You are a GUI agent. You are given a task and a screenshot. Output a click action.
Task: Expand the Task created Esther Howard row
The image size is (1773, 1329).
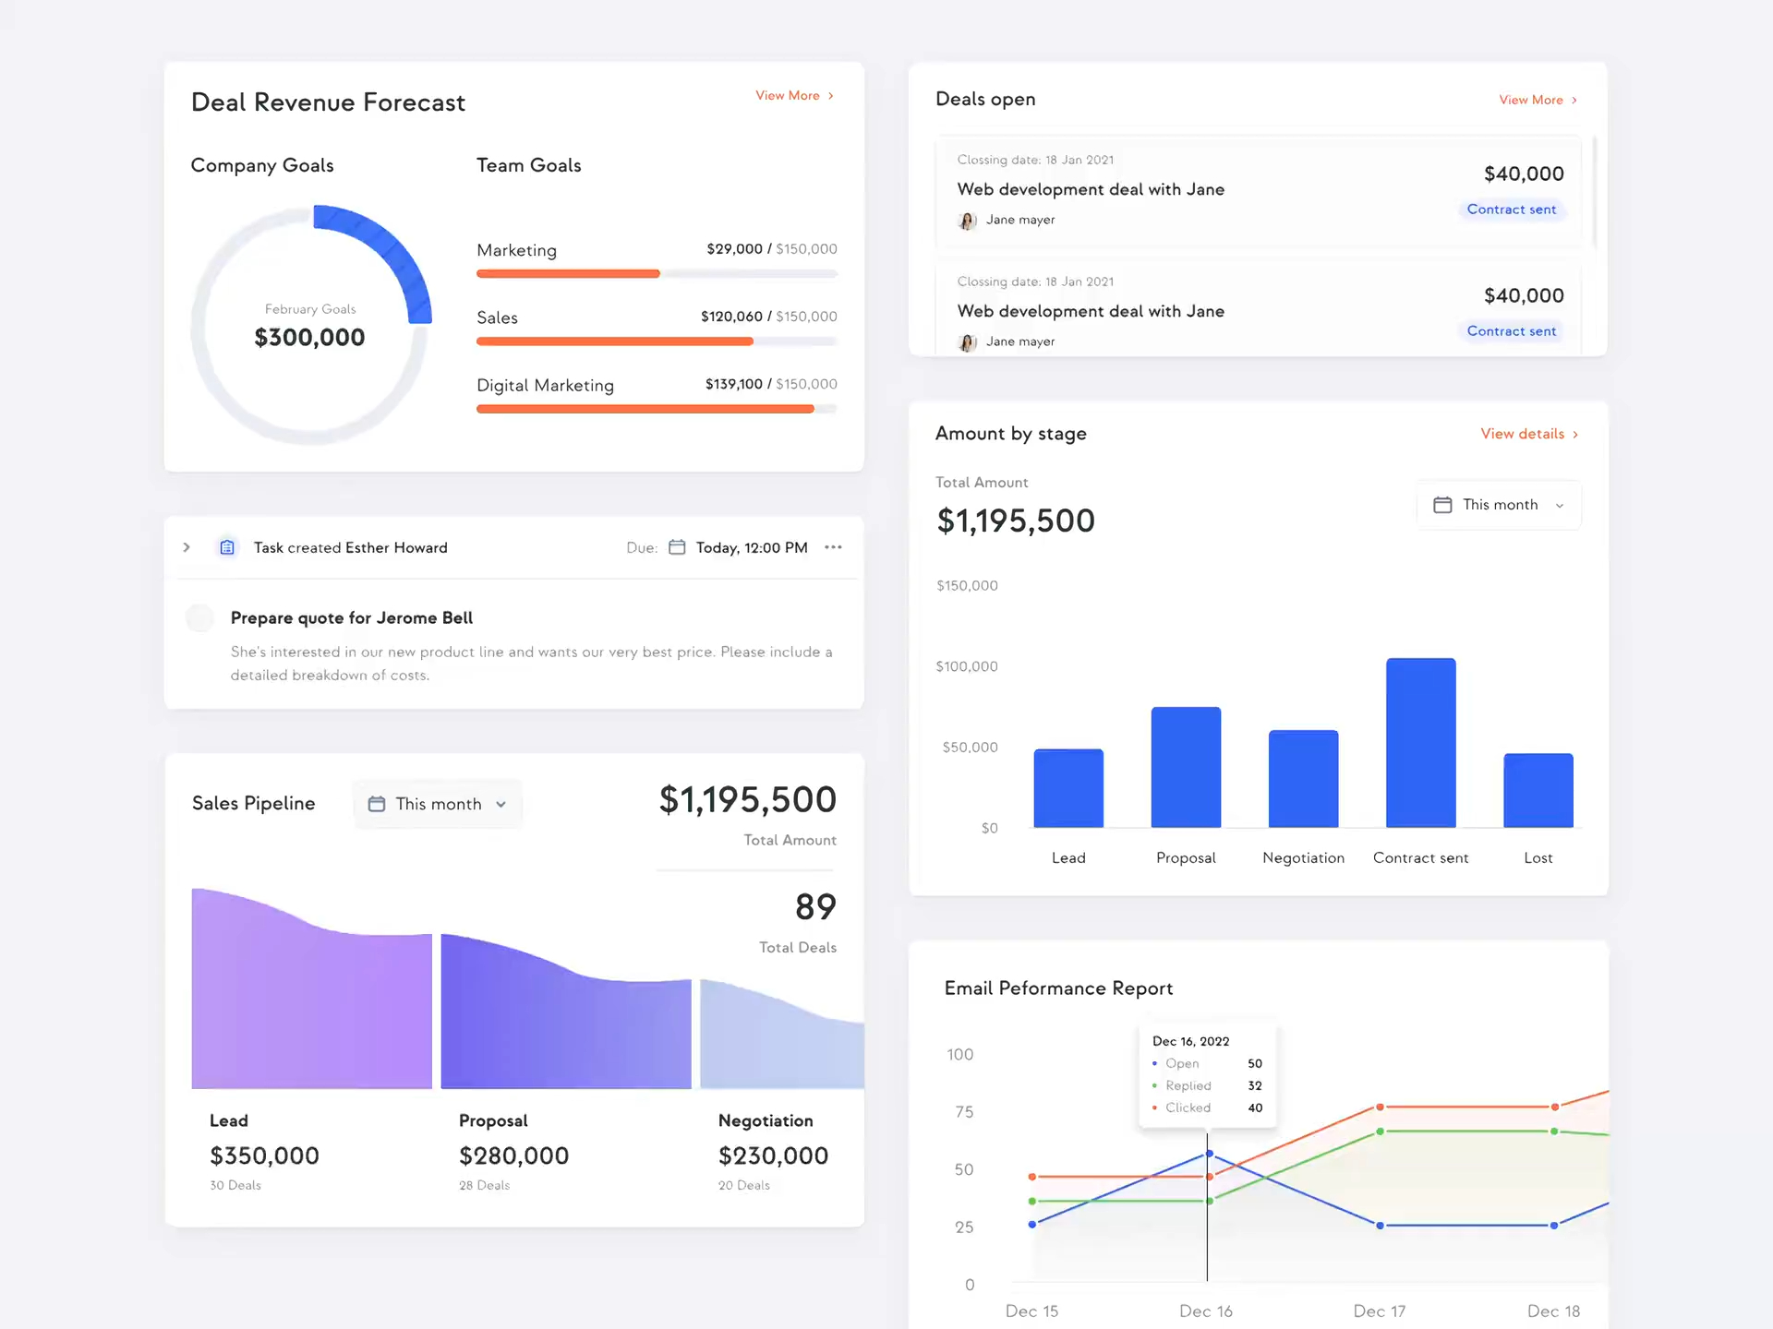[x=187, y=547]
